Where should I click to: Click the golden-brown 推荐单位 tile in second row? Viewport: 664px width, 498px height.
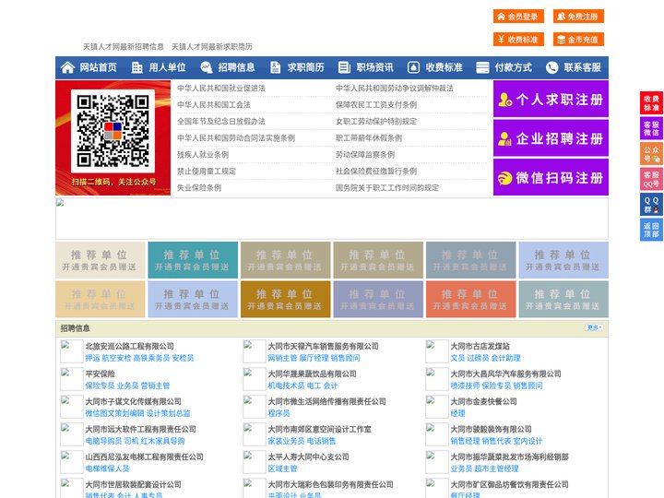pos(285,299)
